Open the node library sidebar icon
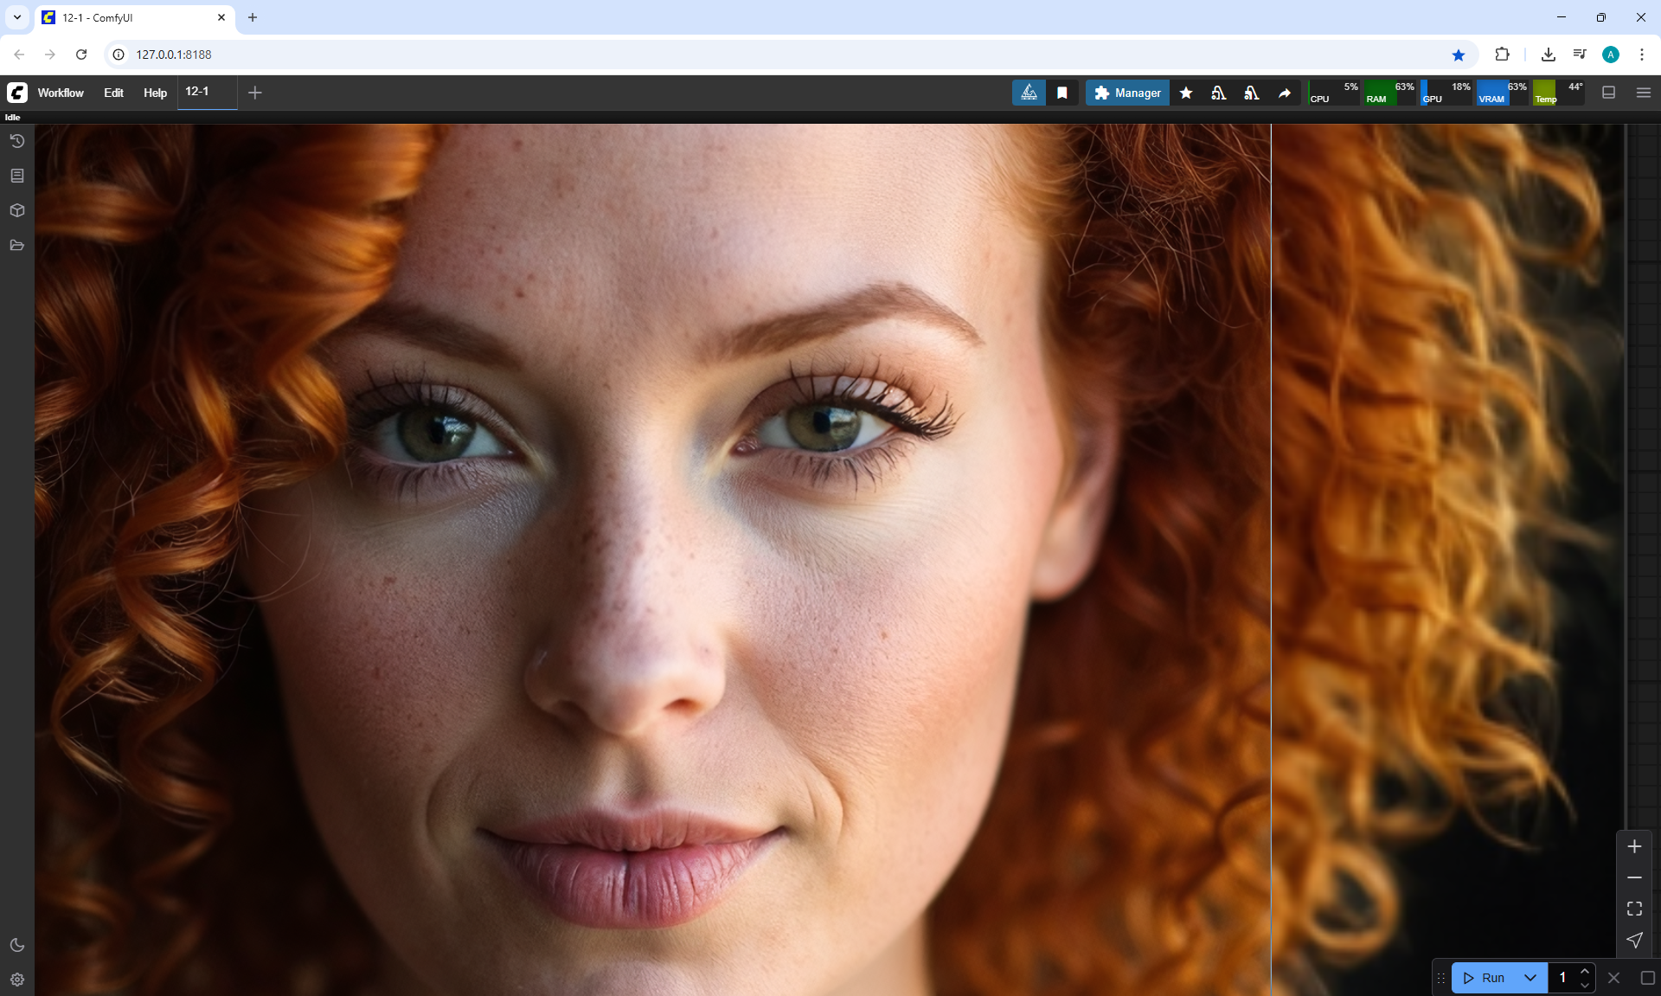Viewport: 1661px width, 996px height. (x=16, y=176)
